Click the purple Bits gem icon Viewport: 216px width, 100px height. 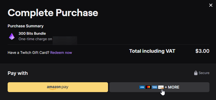pyautogui.click(x=12, y=36)
